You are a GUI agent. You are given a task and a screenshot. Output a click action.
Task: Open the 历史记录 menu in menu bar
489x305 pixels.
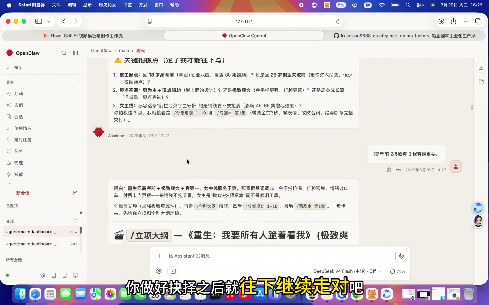point(107,5)
